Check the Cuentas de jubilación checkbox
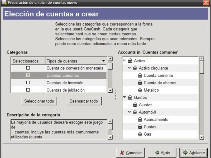Screen dimensions: 211x158 pyautogui.click(x=28, y=90)
